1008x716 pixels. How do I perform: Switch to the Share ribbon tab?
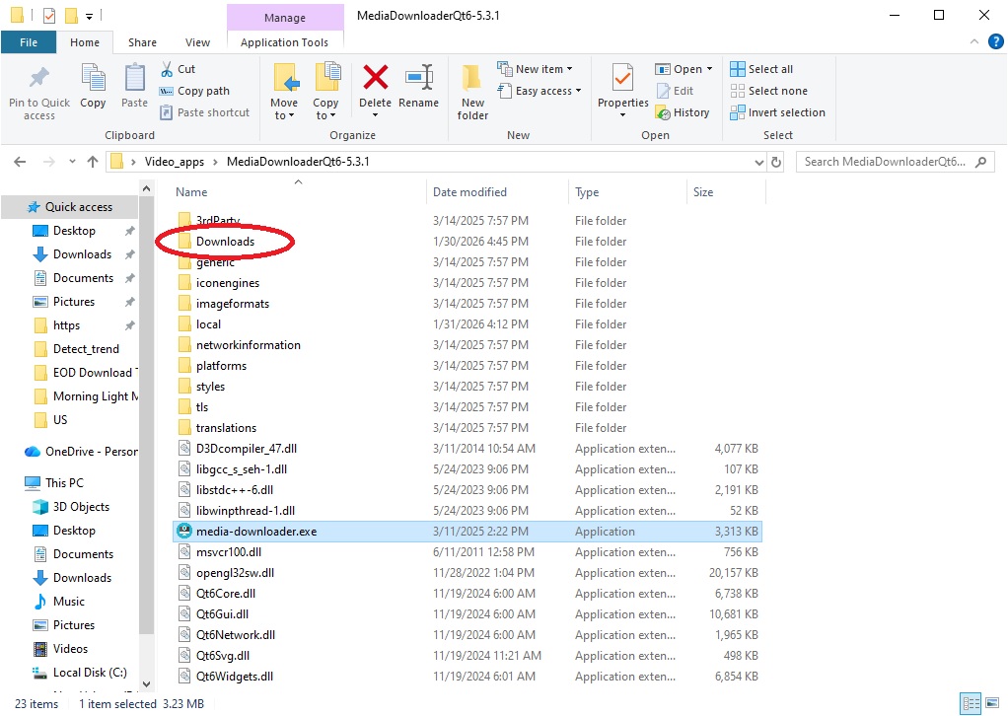pos(142,42)
